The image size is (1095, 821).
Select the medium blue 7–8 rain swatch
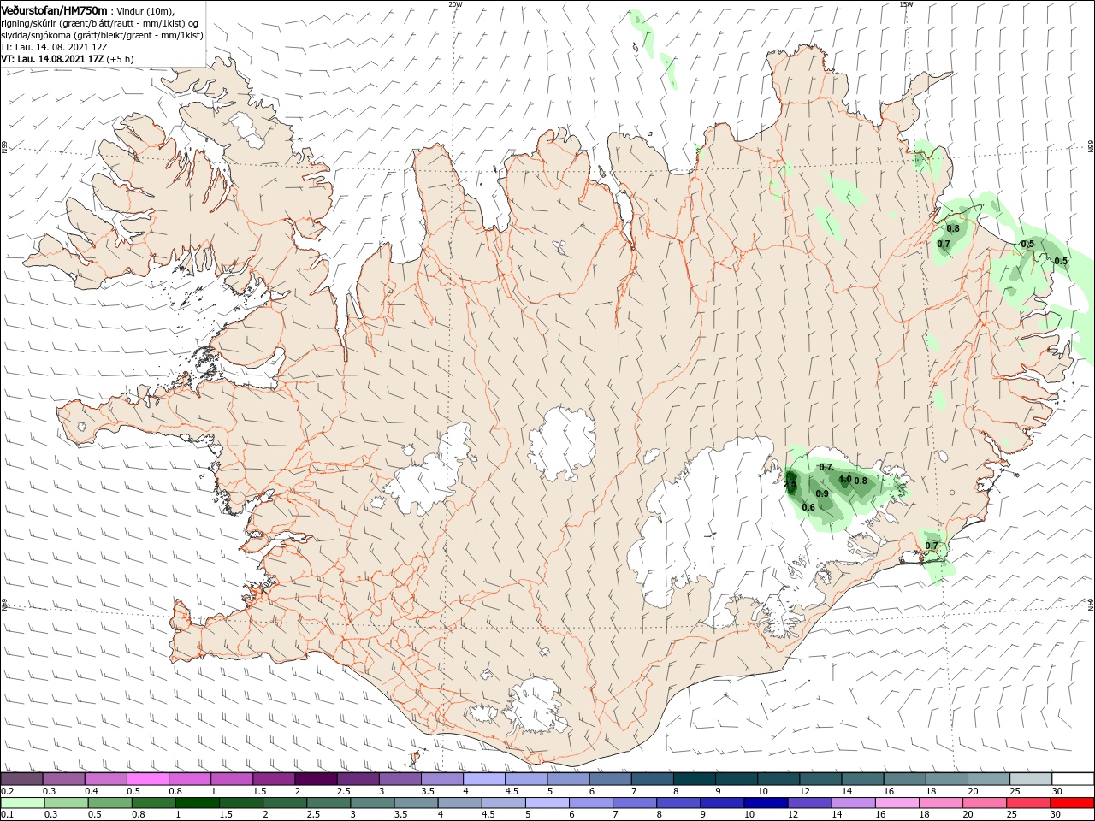tap(634, 803)
